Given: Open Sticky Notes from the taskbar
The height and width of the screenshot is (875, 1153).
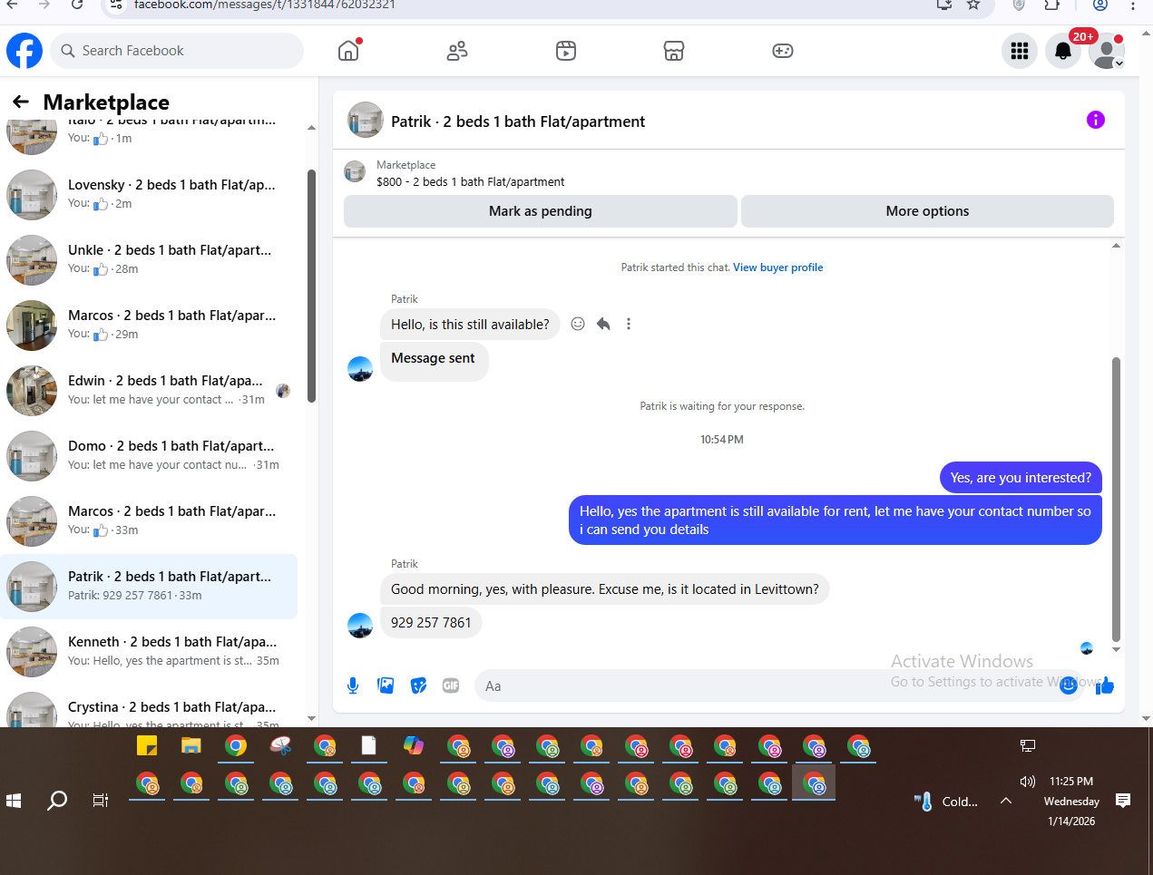Looking at the screenshot, I should pos(147,745).
